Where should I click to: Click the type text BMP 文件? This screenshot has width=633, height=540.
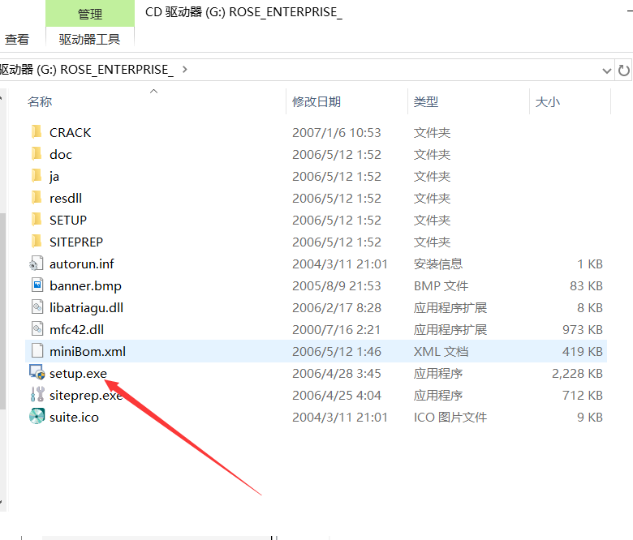pyautogui.click(x=441, y=286)
